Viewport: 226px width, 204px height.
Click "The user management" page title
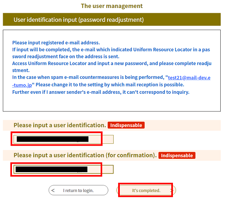click(112, 6)
